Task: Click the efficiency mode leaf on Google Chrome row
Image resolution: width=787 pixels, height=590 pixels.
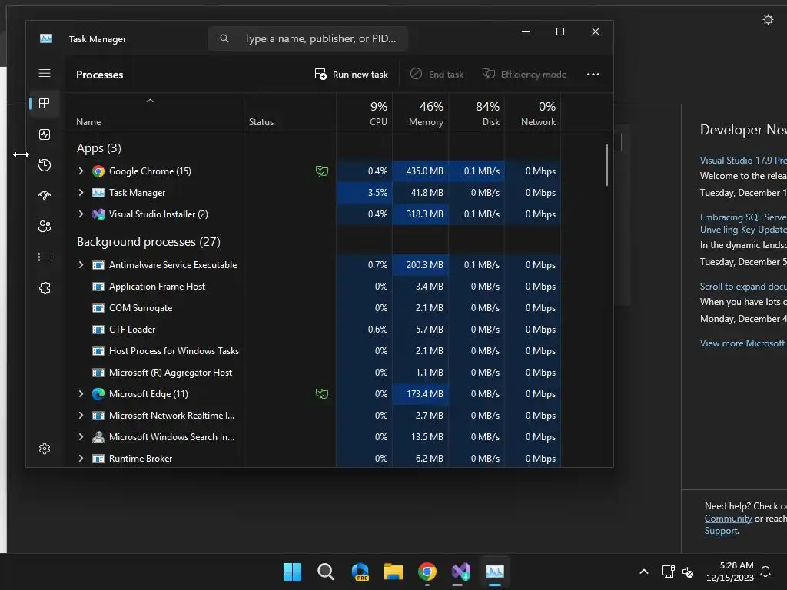Action: coord(322,171)
